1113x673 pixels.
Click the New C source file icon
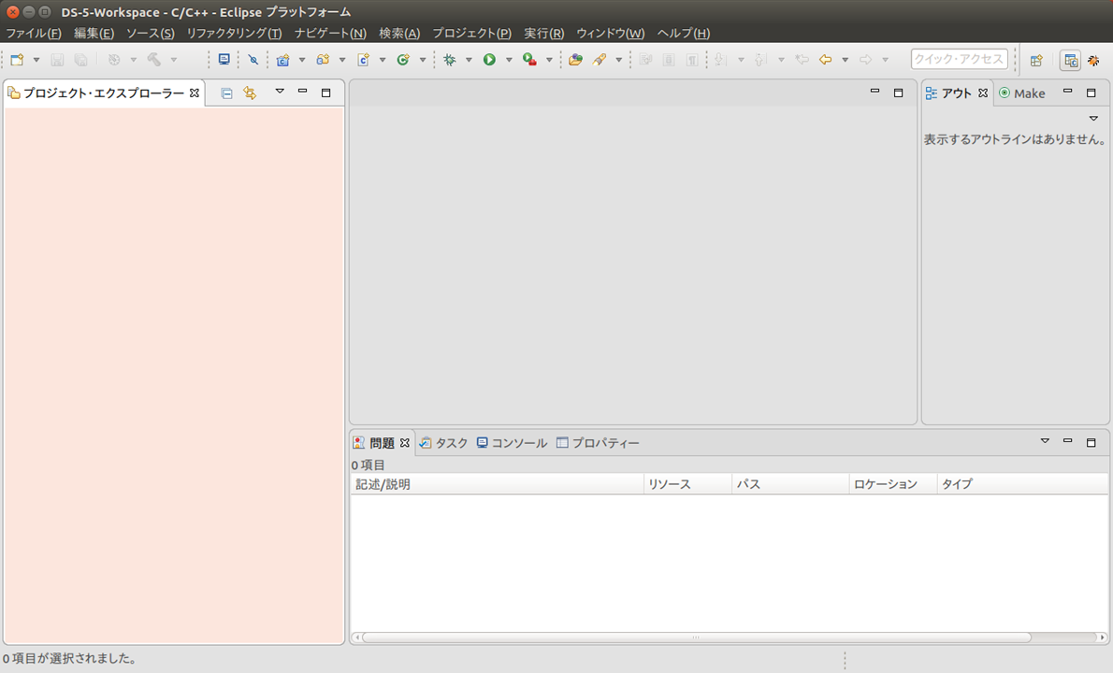[x=364, y=60]
